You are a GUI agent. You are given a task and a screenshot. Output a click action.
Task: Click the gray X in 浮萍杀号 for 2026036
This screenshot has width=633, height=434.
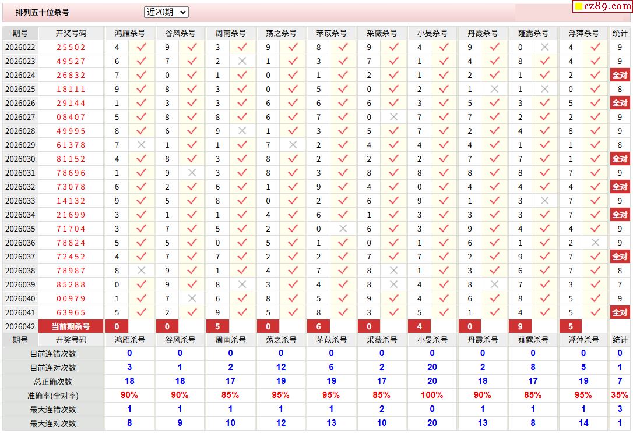(595, 243)
